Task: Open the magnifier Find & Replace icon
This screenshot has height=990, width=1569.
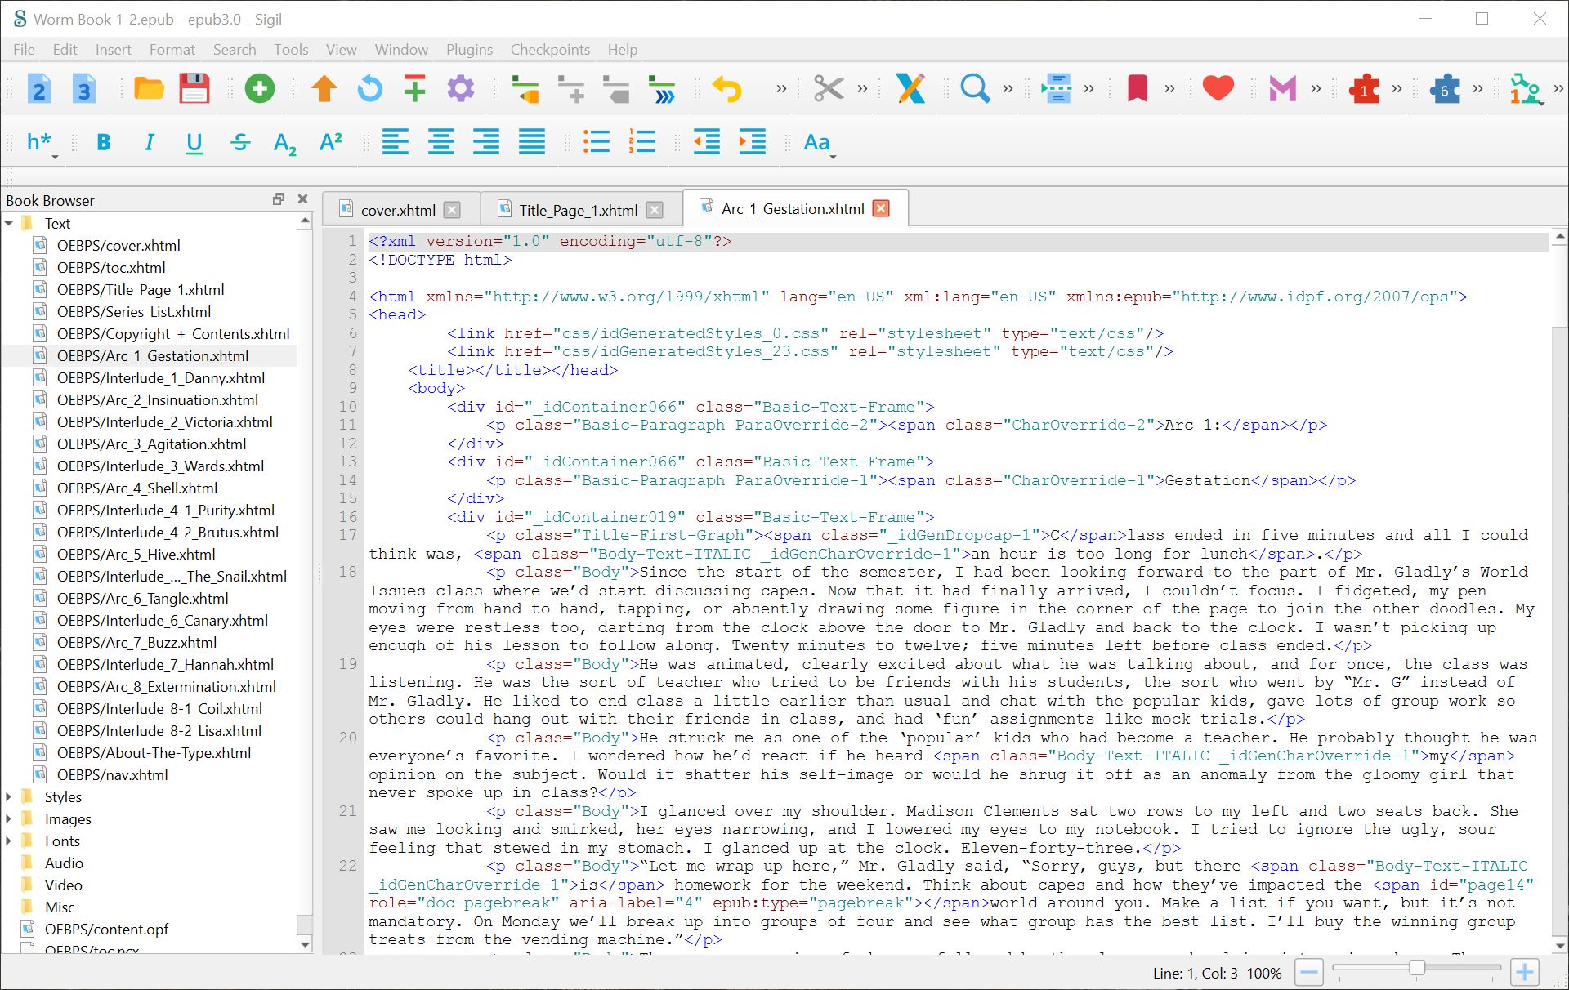Action: point(974,88)
